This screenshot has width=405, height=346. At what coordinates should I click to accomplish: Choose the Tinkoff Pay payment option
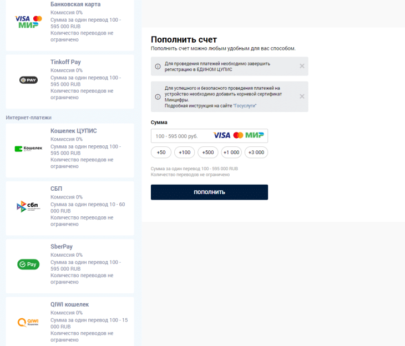click(65, 62)
